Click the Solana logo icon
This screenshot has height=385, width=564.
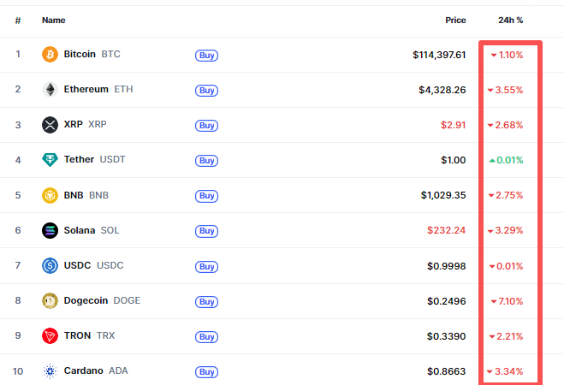click(x=50, y=230)
